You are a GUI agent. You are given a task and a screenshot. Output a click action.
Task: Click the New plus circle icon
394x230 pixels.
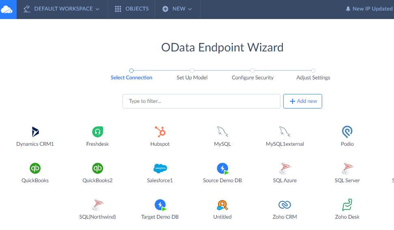165,9
